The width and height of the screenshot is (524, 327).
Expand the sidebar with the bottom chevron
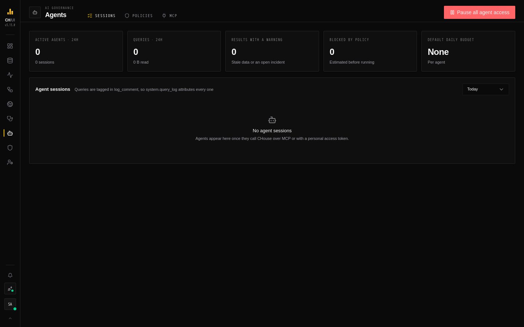[x=10, y=318]
